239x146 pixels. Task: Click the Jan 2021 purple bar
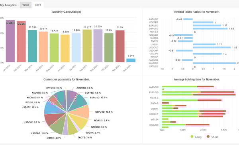10,41
